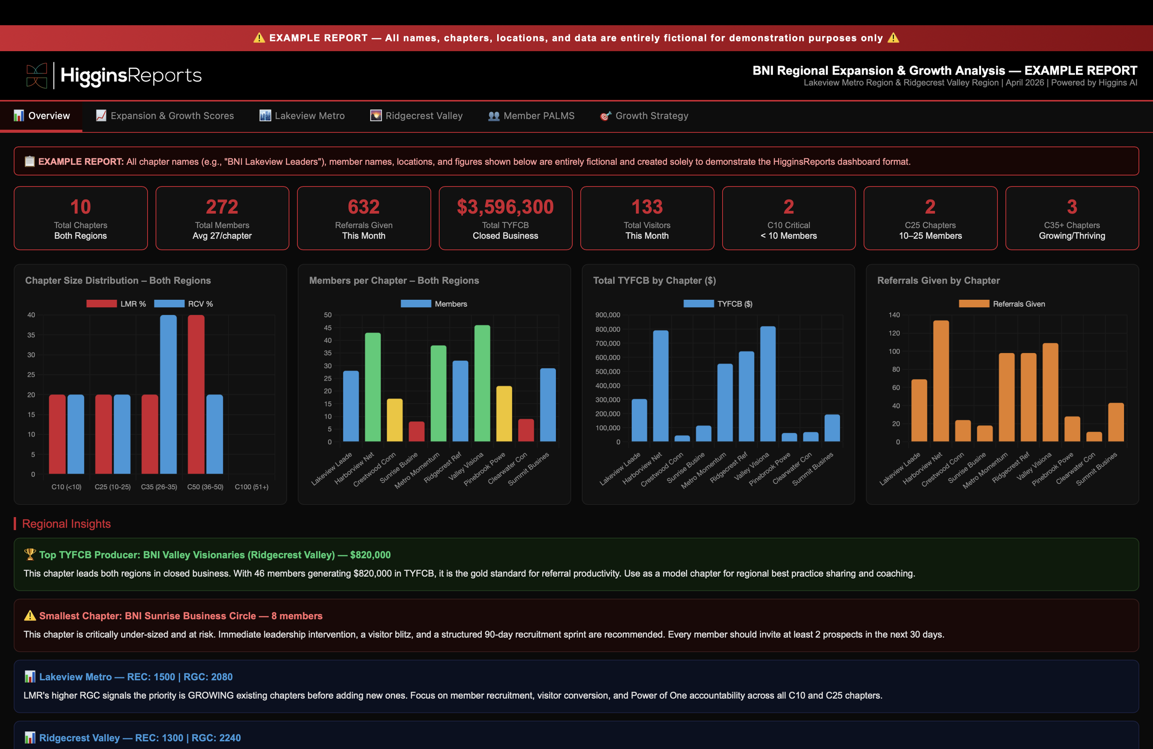Toggle the RCV % legend series
Viewport: 1153px width, 749px height.
pyautogui.click(x=184, y=304)
